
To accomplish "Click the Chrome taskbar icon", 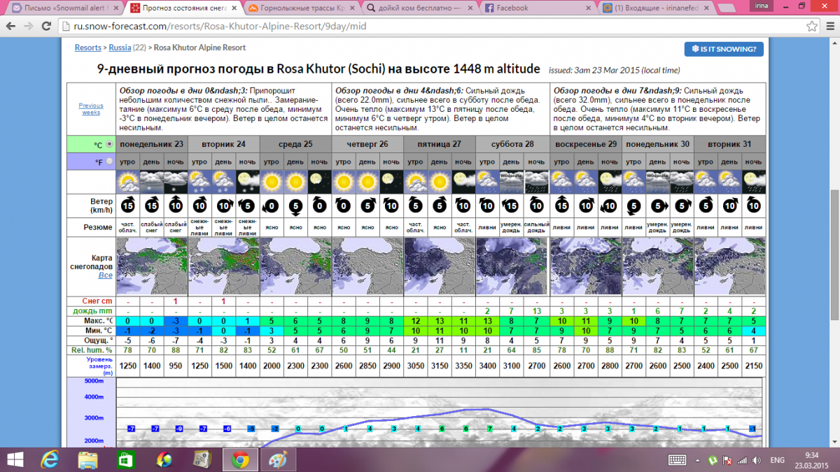I will [240, 459].
